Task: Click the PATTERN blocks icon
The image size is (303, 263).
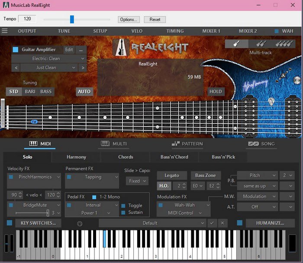Action: [176, 144]
